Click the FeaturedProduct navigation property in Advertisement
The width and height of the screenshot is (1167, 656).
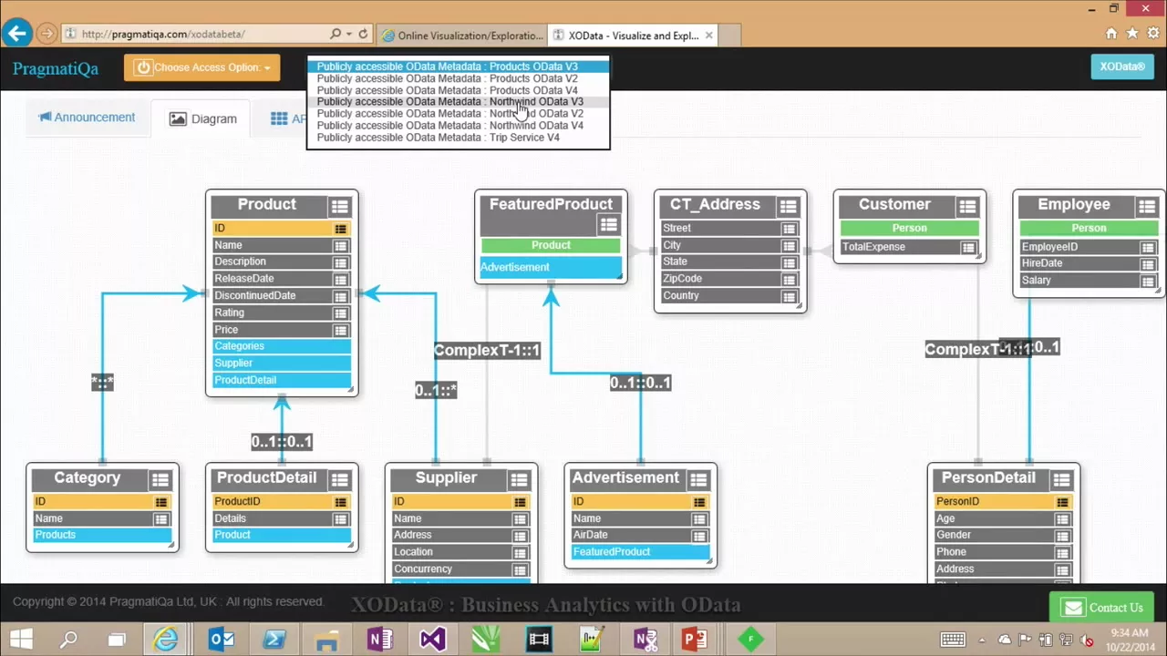[x=640, y=552]
